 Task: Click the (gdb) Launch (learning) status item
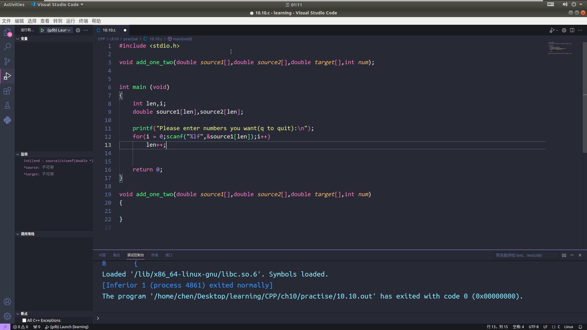[67, 327]
